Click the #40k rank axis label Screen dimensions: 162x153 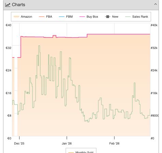(x=154, y=25)
